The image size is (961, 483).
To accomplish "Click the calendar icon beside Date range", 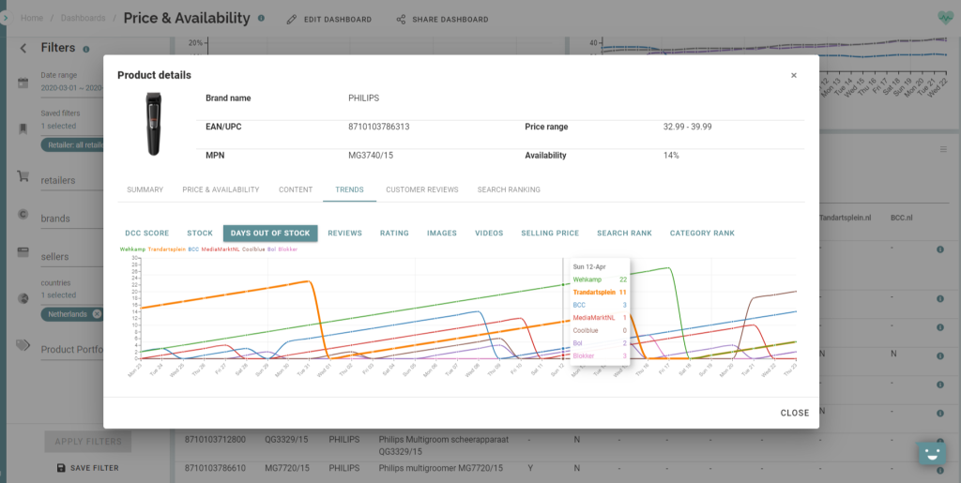I will pos(23,83).
